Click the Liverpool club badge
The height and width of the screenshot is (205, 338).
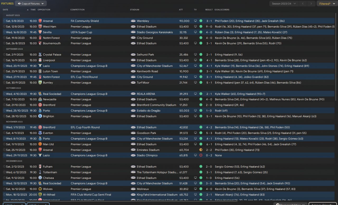pos(40,60)
